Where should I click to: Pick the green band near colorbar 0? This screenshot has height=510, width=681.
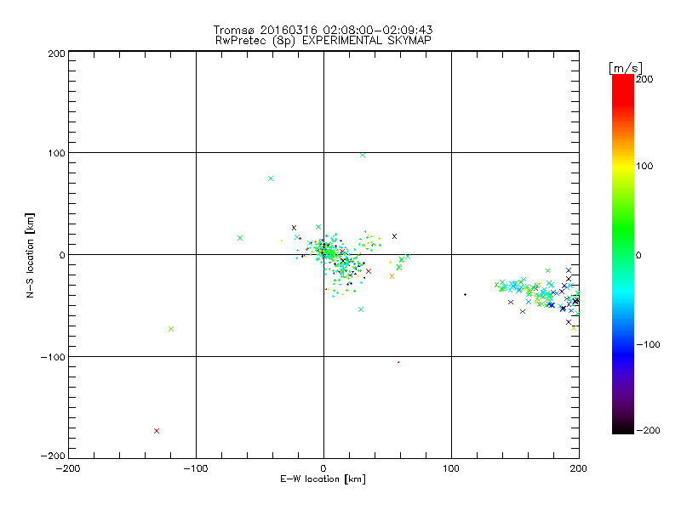[623, 255]
